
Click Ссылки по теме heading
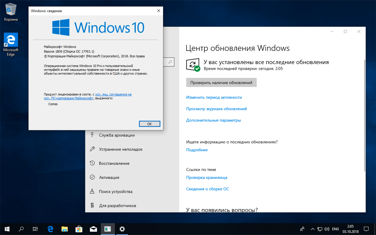[x=201, y=169]
